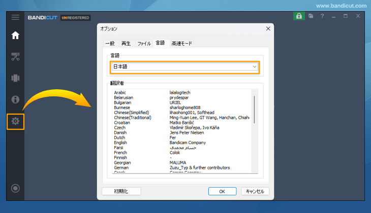
Task: Switch to the 高速モード tab
Action: click(x=182, y=44)
